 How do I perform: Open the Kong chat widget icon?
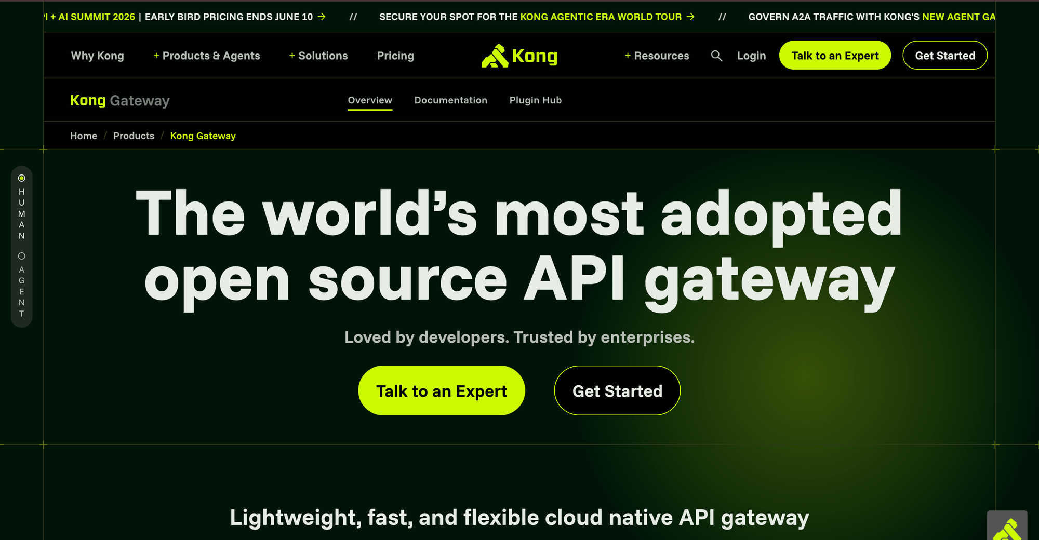[x=1007, y=525]
